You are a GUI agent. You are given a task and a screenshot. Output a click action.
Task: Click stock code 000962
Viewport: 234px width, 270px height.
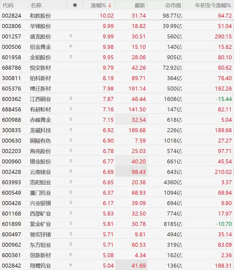coord(11,245)
